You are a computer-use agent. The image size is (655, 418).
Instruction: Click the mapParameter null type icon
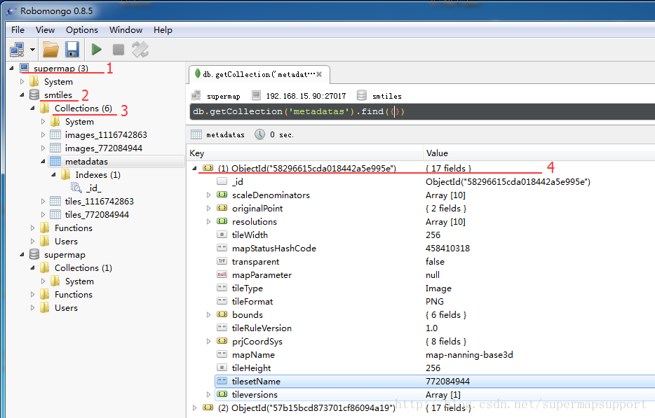222,274
